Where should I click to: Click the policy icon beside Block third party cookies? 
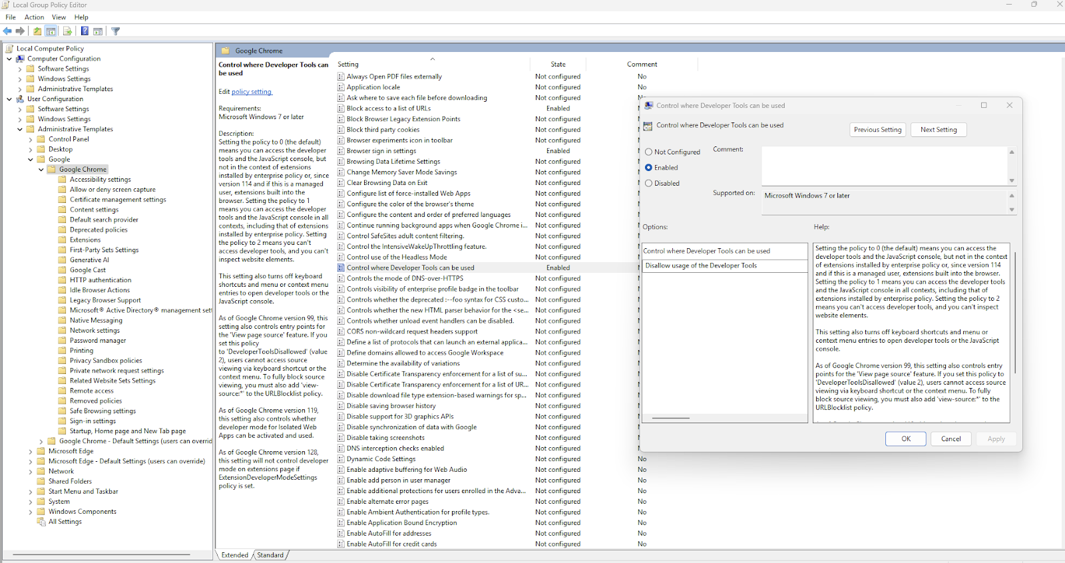click(x=341, y=130)
